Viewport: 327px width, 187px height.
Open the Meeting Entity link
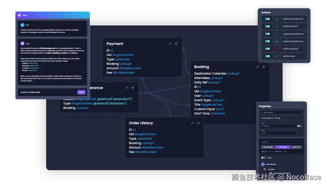coord(31,66)
